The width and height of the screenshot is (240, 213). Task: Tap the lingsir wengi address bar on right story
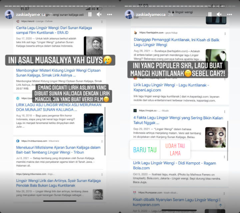(x=181, y=12)
